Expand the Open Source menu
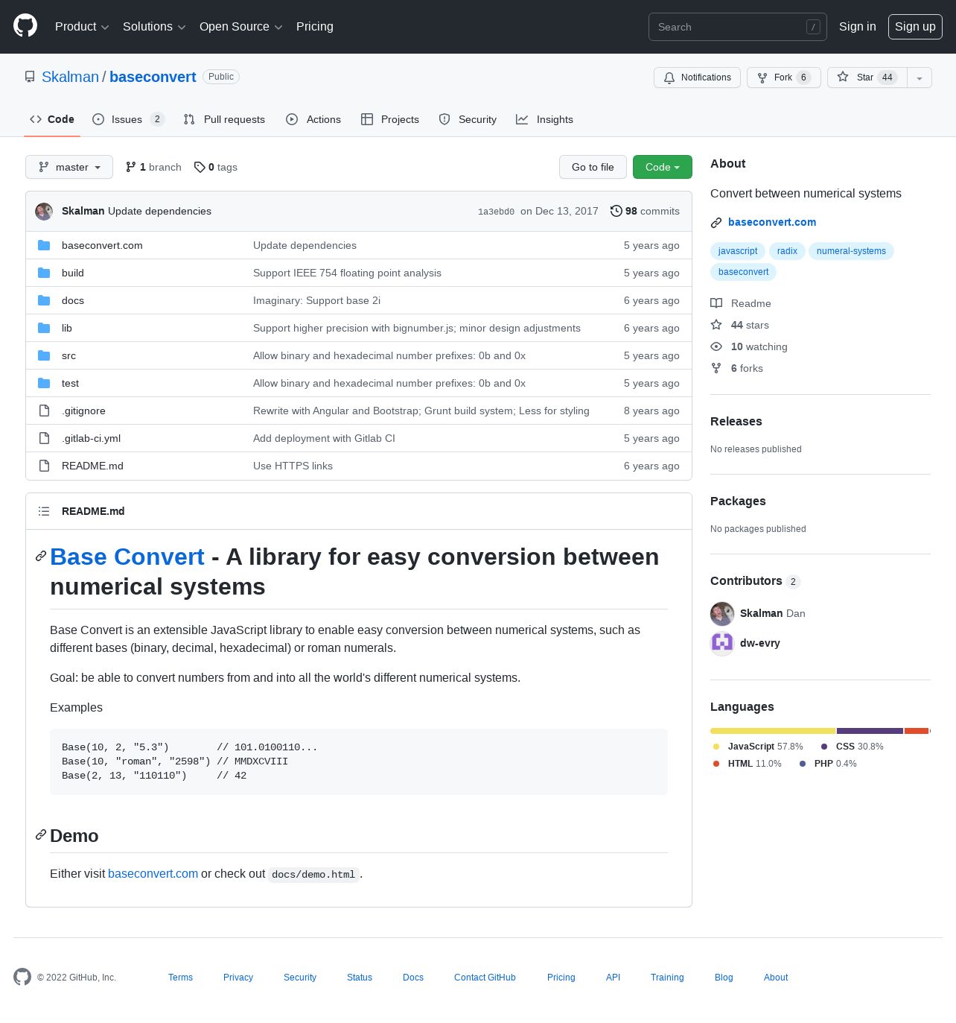The height and width of the screenshot is (1023, 956). click(x=241, y=27)
